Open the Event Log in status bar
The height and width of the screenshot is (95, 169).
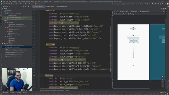[163, 92]
